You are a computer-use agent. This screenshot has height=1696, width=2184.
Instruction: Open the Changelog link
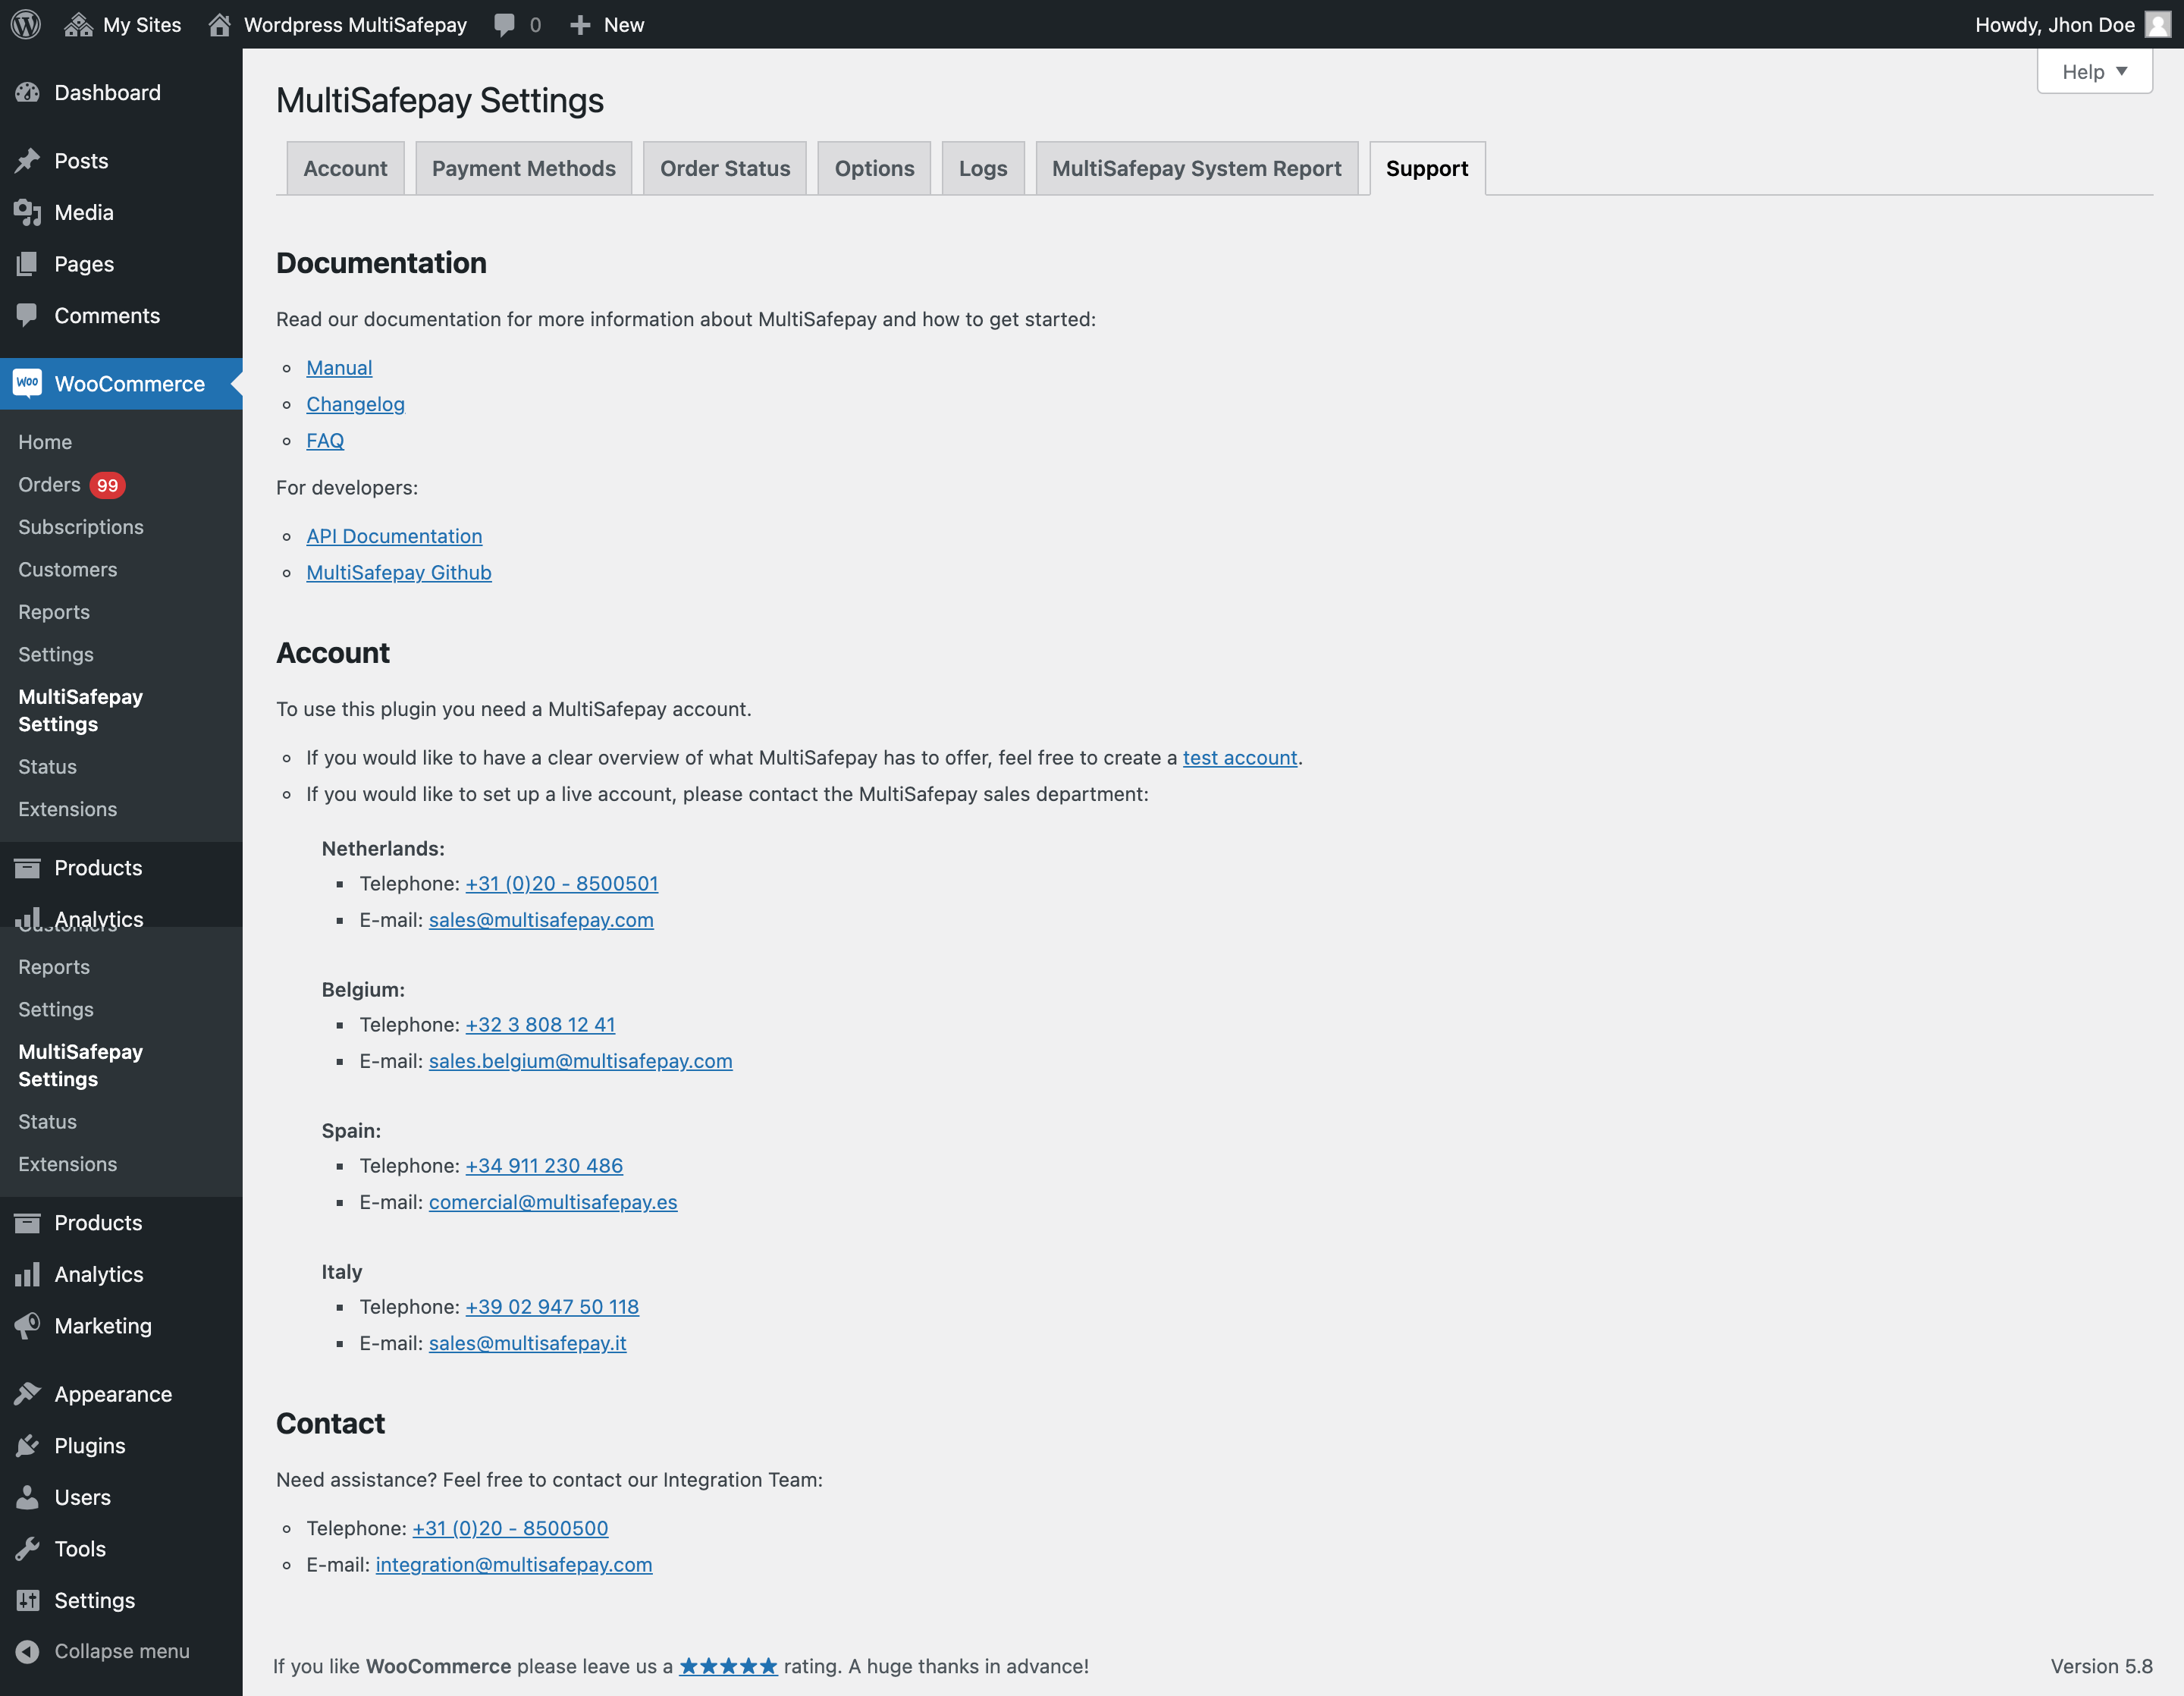355,404
